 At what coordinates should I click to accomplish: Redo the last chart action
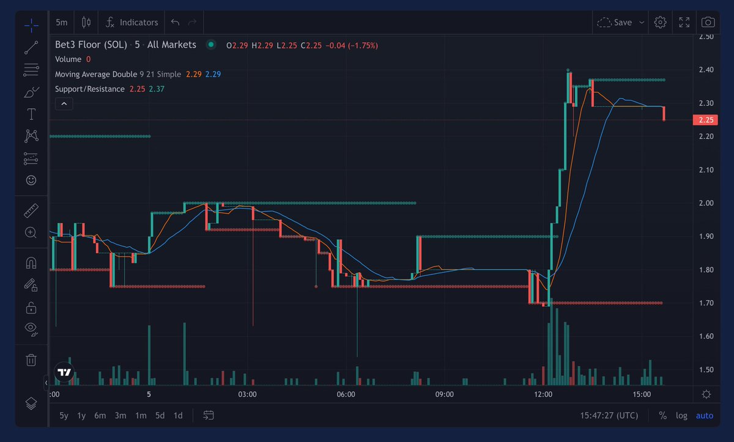193,22
